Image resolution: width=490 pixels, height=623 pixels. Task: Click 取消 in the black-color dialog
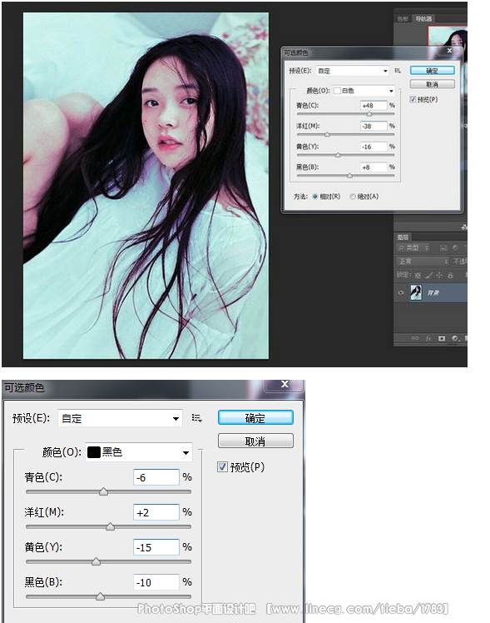click(255, 441)
